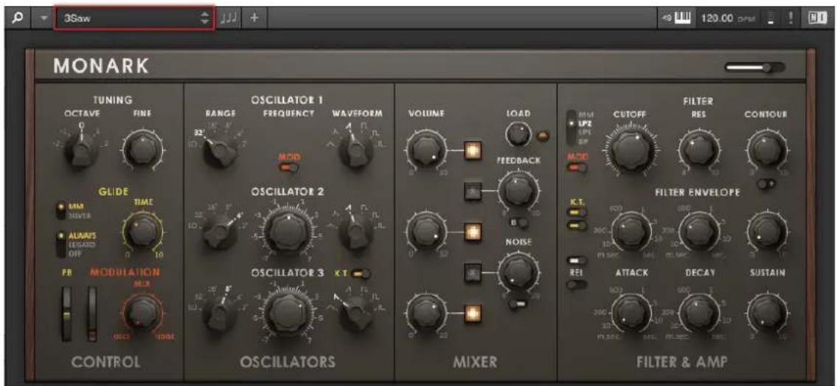
Task: Adjust the Tuning Fine knob
Action: tap(143, 150)
